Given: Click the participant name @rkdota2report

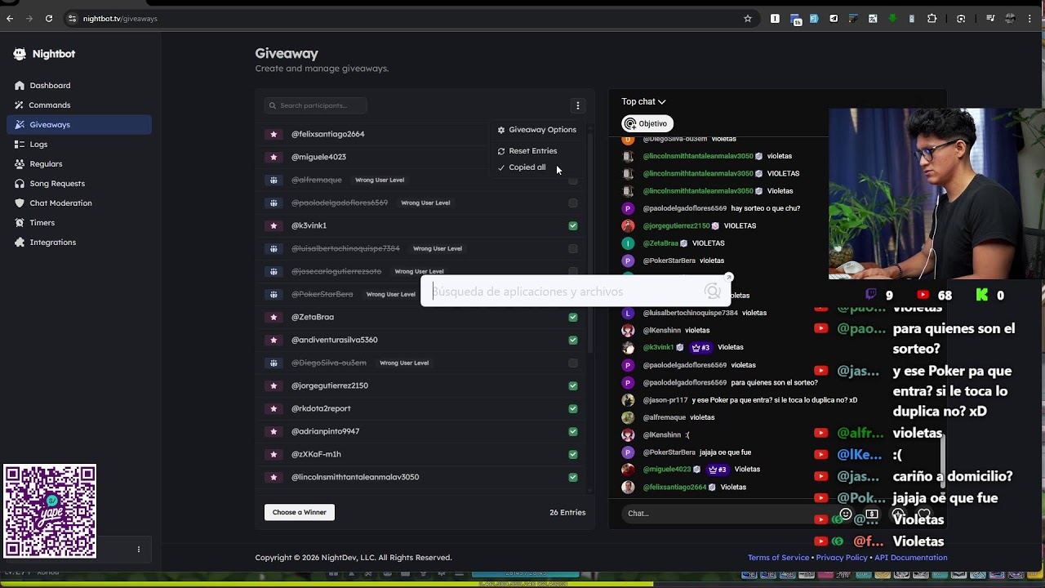Looking at the screenshot, I should 321,408.
